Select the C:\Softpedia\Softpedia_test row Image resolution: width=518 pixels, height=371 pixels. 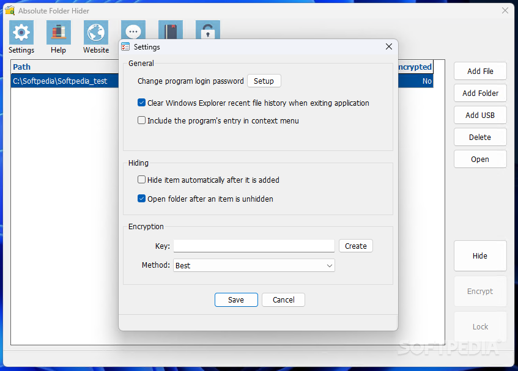click(65, 81)
